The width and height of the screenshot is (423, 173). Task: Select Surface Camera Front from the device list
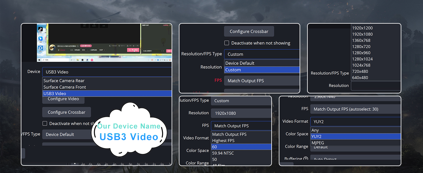click(64, 87)
